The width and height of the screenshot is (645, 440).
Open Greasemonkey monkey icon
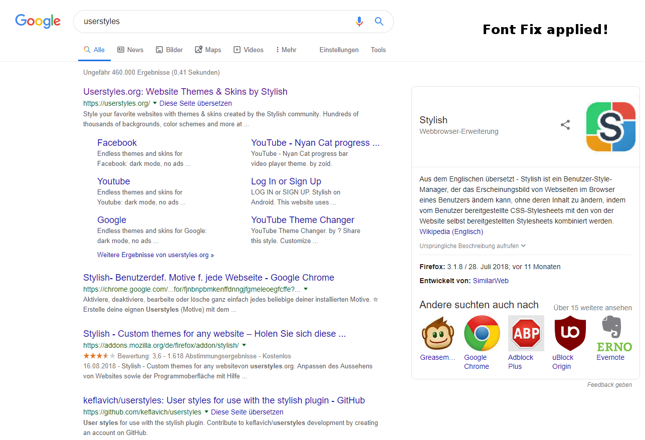[438, 333]
